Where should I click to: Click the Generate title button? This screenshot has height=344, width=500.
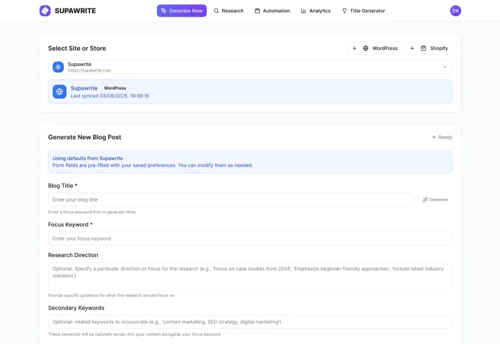pyautogui.click(x=435, y=199)
